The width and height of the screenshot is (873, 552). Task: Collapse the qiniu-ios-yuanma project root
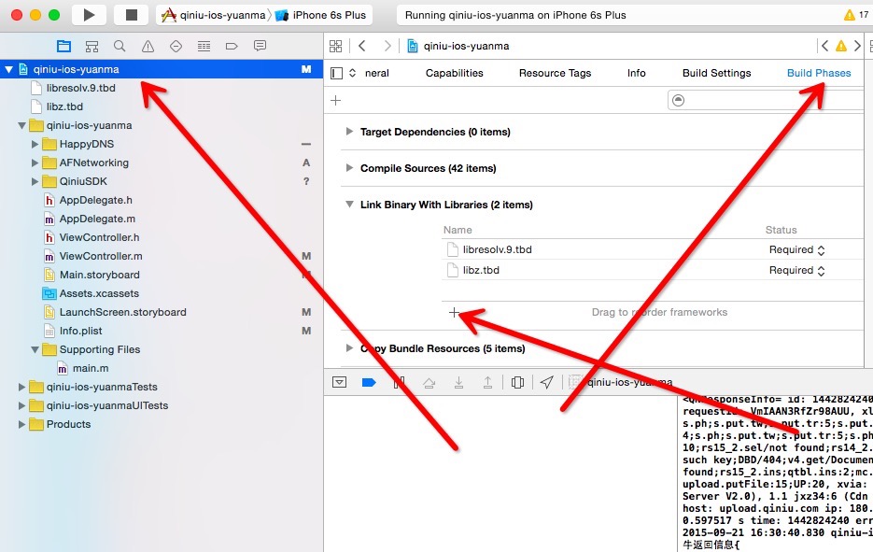9,70
